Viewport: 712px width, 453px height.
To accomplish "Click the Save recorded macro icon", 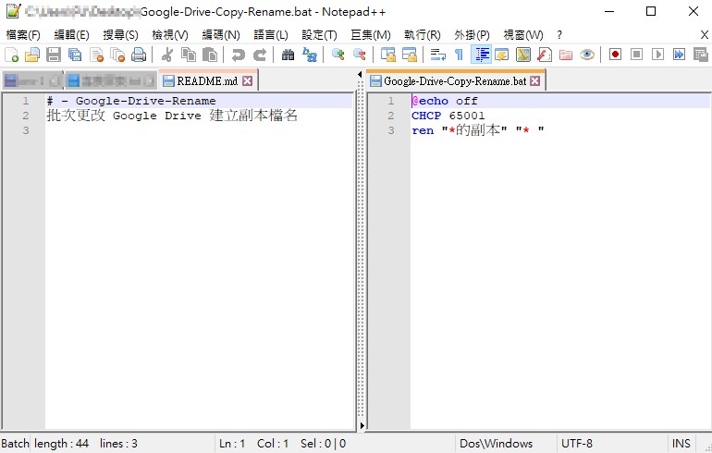I will [x=701, y=55].
